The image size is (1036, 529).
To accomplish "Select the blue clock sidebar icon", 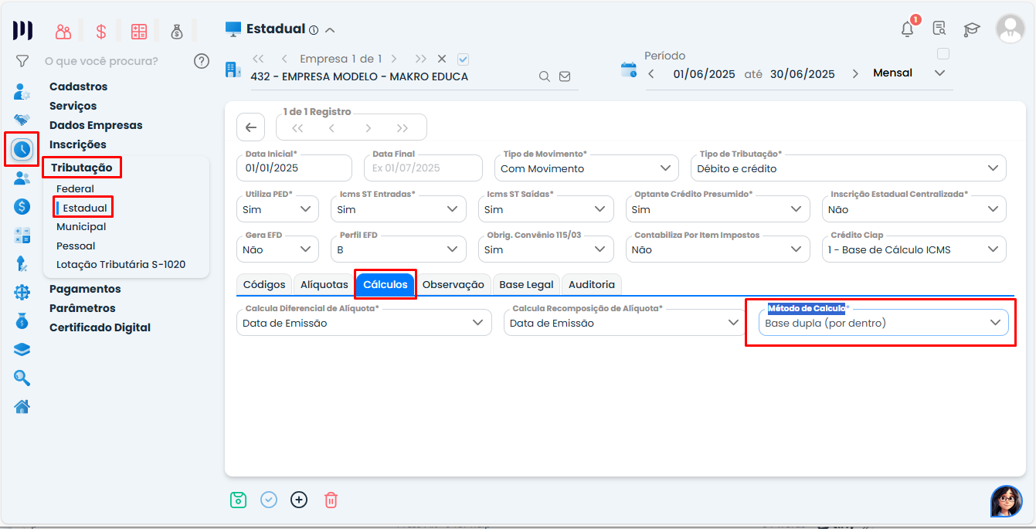I will click(22, 149).
